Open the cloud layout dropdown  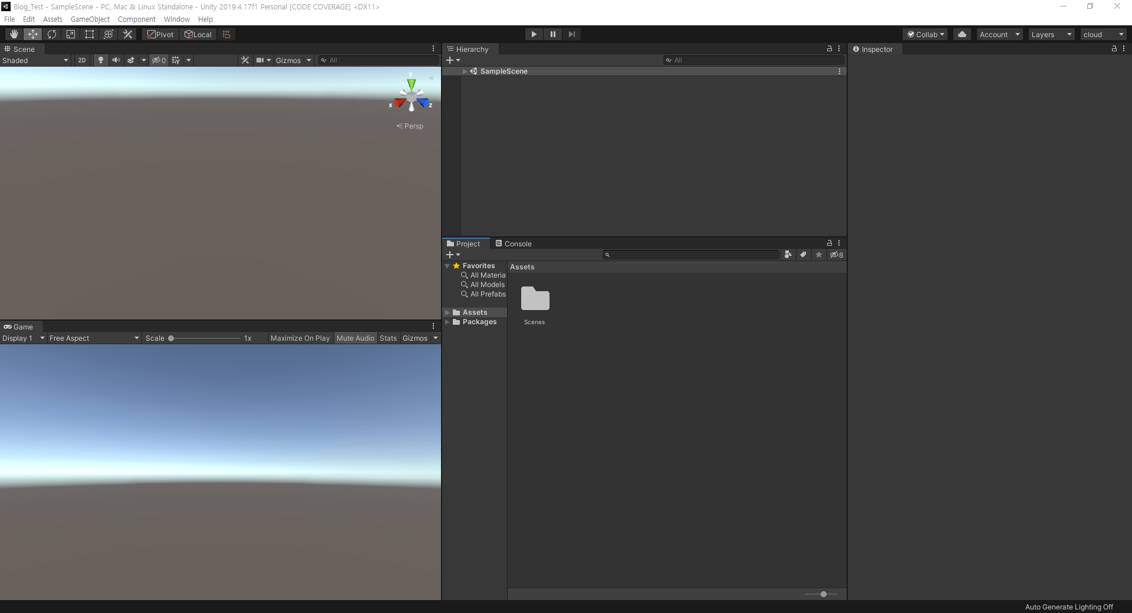click(1103, 34)
